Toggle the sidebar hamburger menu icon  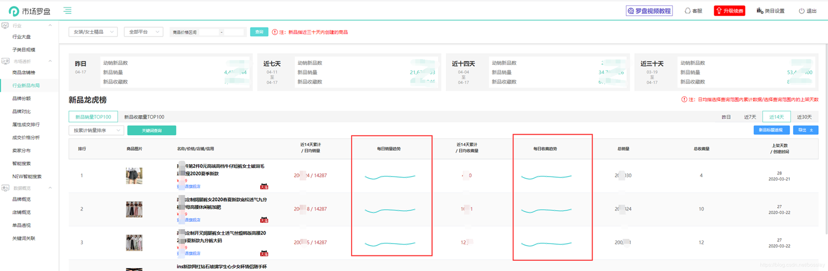point(67,11)
